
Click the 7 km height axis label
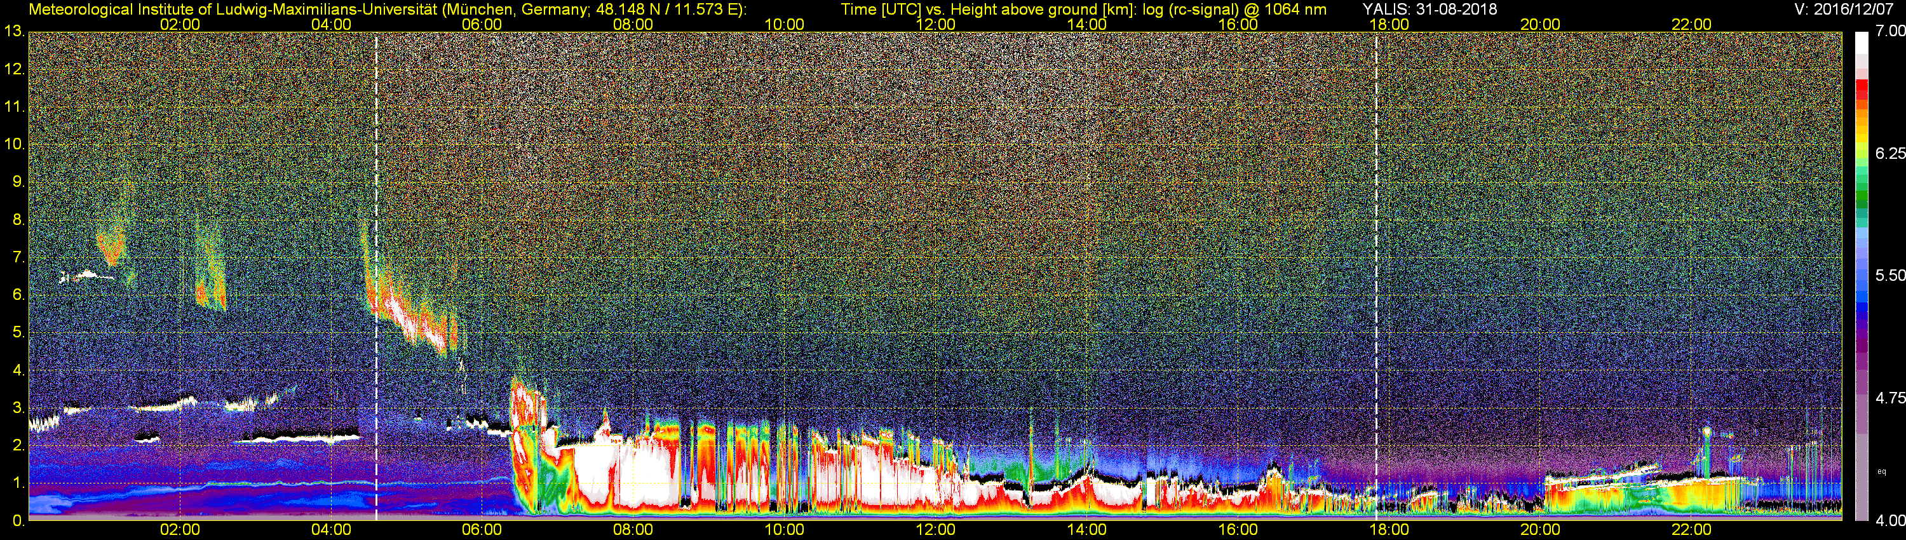pos(18,257)
